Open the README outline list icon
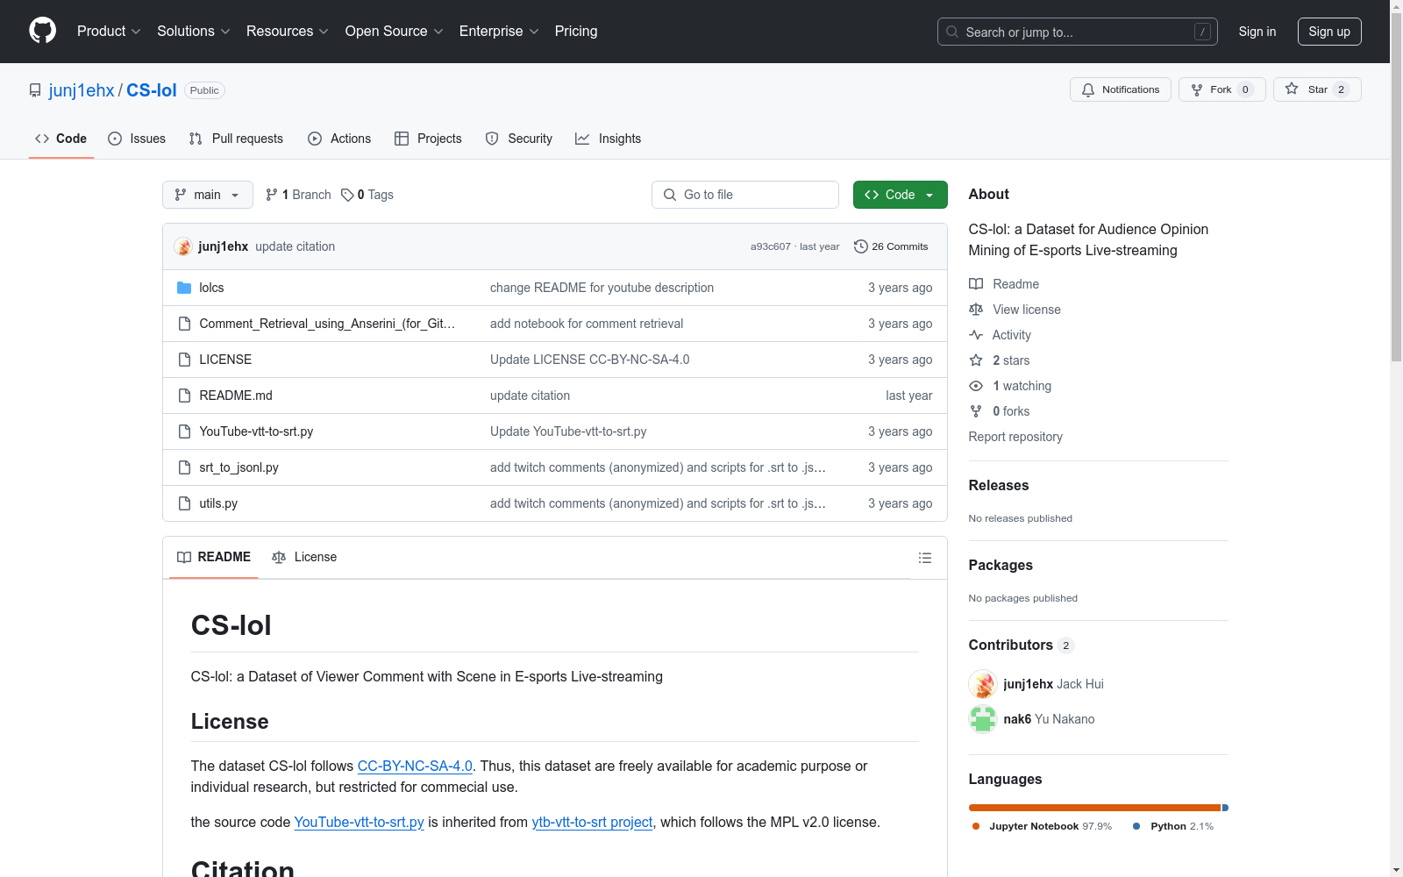This screenshot has height=877, width=1403. (x=924, y=558)
